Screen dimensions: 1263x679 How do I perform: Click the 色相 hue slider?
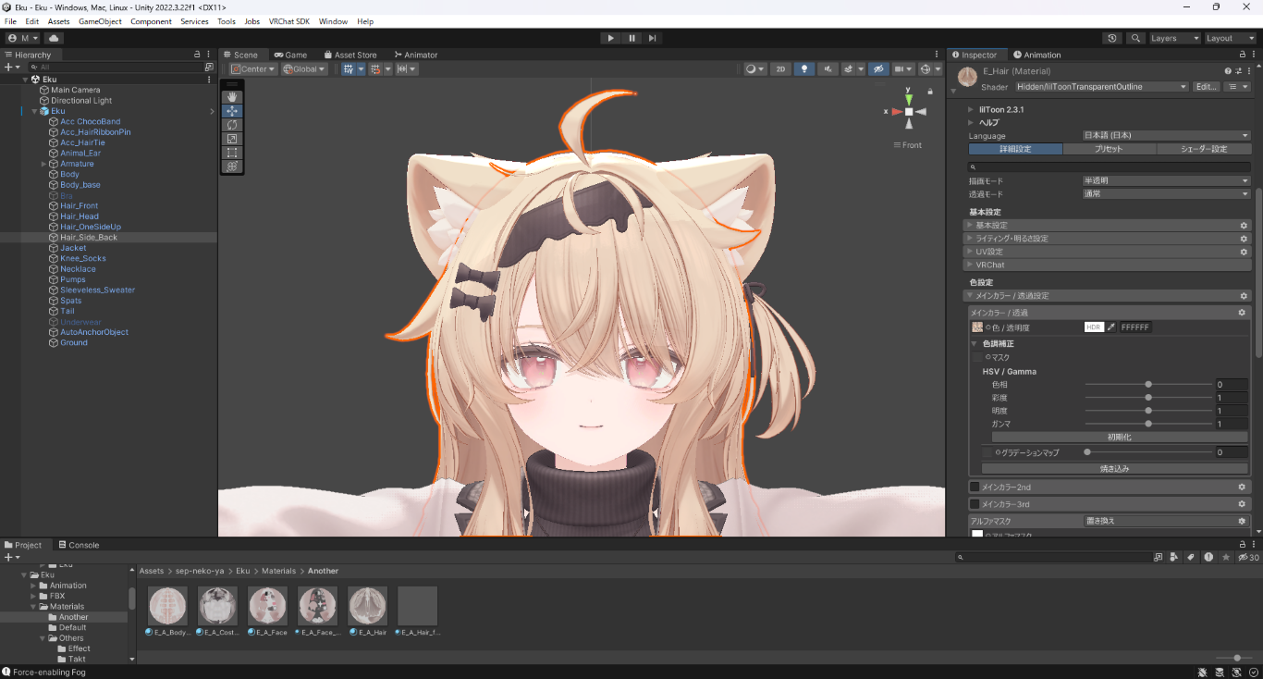[1149, 384]
